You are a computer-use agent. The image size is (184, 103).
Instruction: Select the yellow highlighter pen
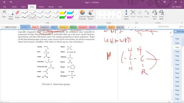63,13
